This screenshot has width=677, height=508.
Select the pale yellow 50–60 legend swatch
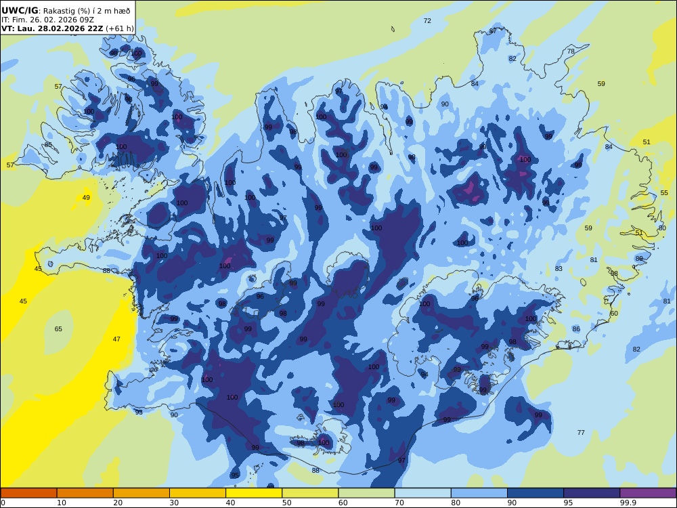[310, 493]
